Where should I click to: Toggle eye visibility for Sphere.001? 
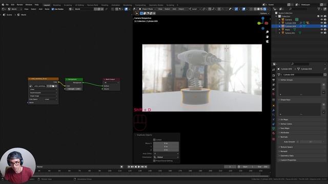pyautogui.click(x=322, y=33)
